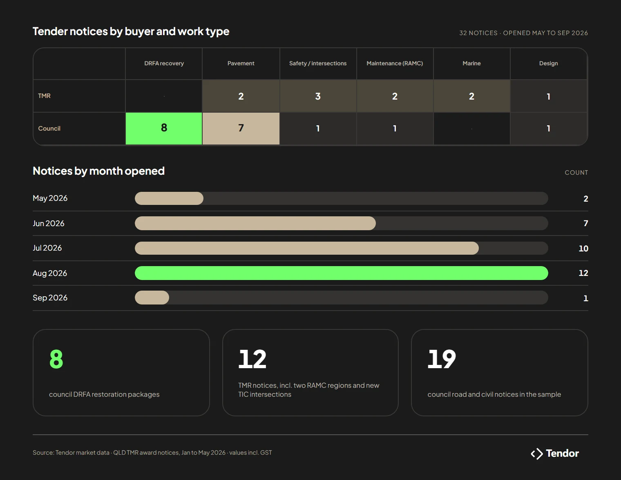Click the Tendor brand name text
Viewport: 621px width, 480px height.
(x=563, y=453)
